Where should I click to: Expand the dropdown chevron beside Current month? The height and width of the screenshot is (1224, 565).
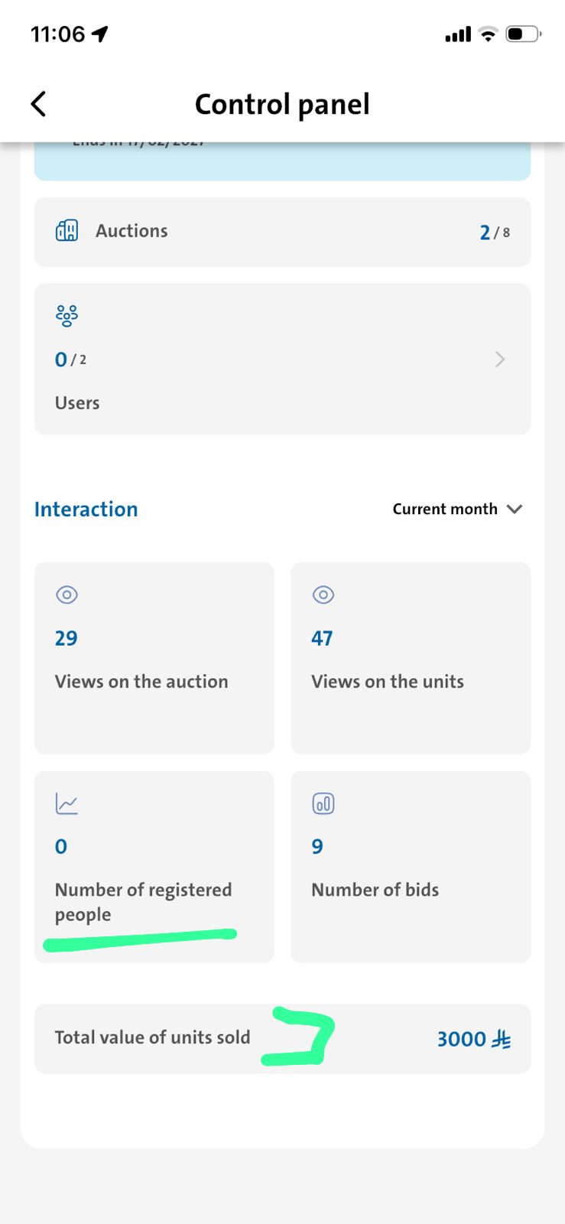pos(515,509)
